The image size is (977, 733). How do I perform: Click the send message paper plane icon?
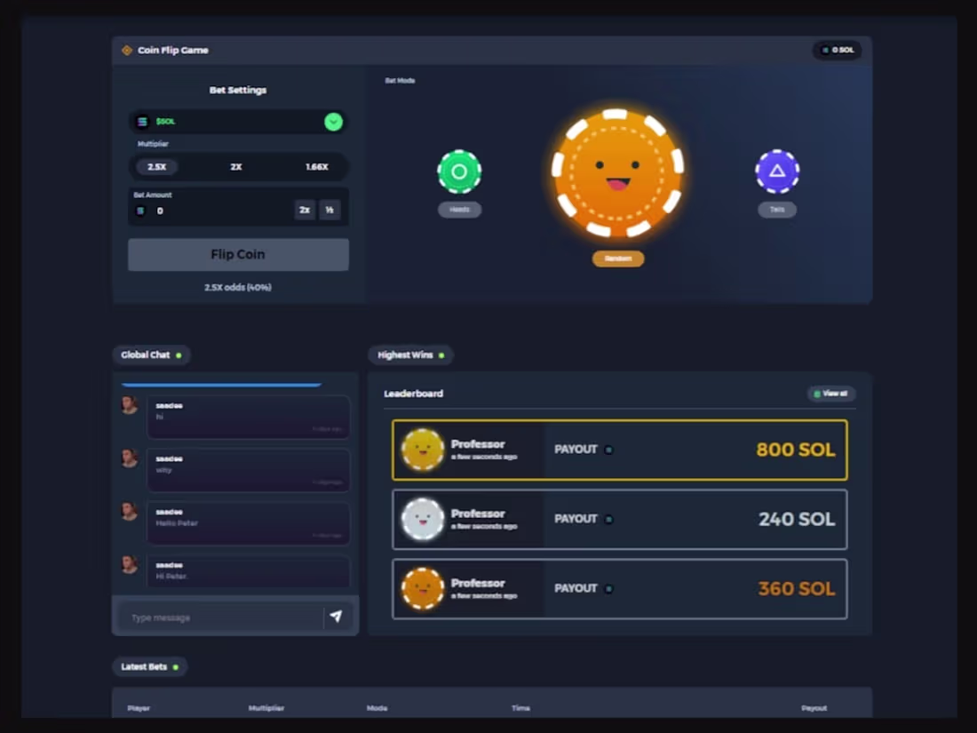pos(338,615)
